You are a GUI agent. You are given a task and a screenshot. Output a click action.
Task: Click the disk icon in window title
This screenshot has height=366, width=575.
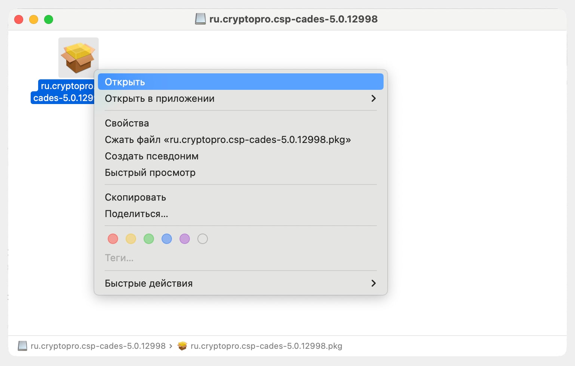click(x=200, y=19)
